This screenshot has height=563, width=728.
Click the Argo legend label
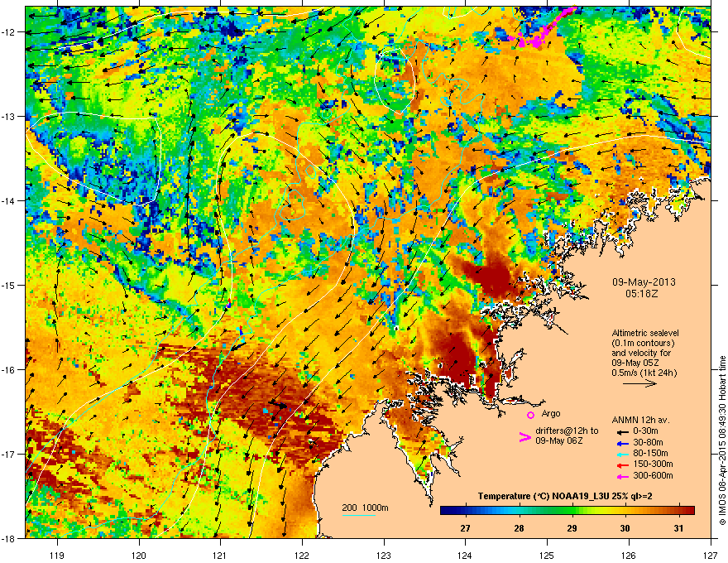tap(551, 413)
